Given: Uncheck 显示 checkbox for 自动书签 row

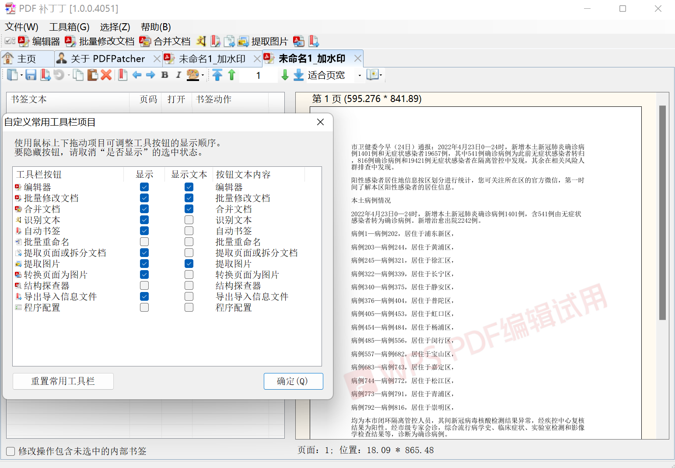Looking at the screenshot, I should [x=144, y=231].
